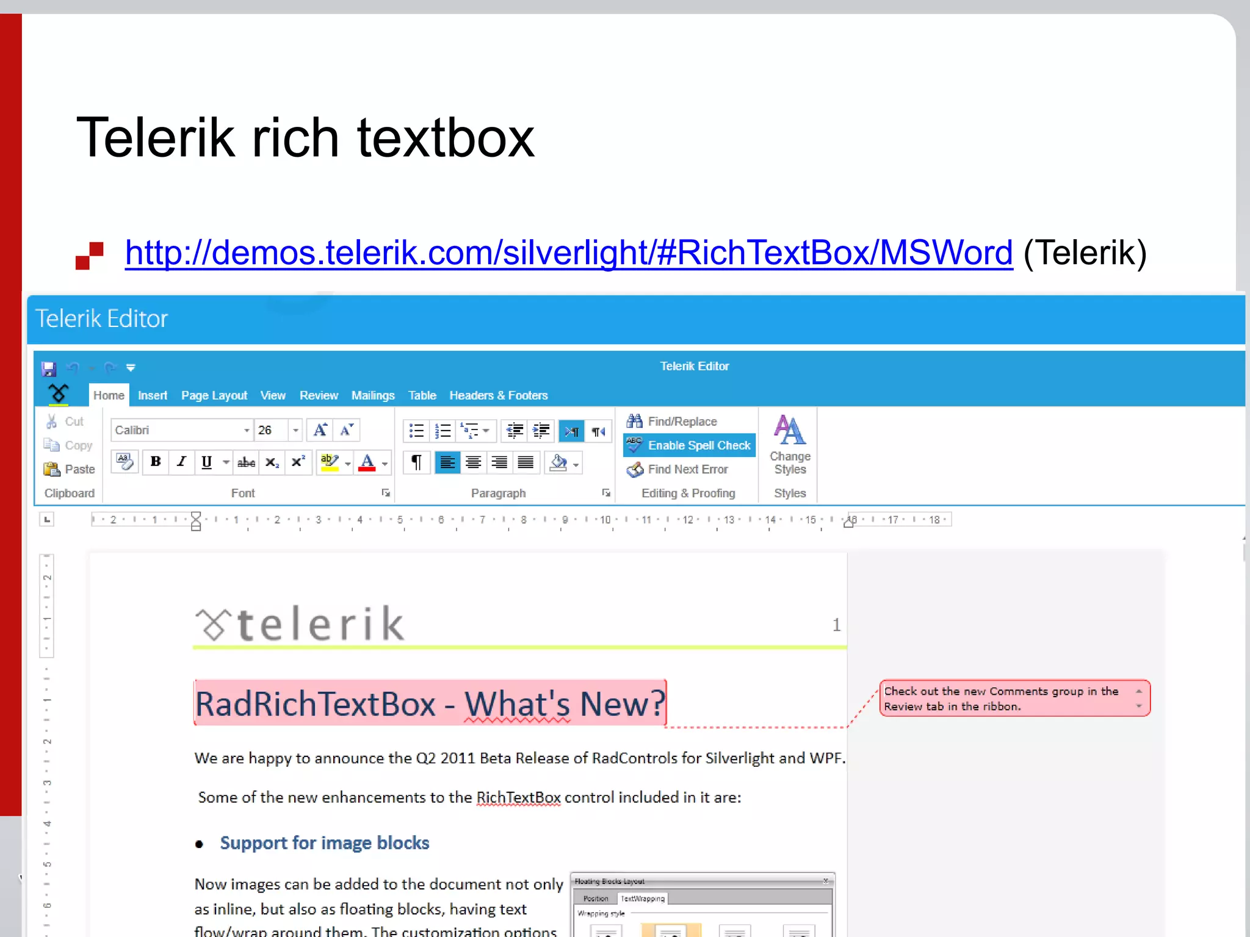Viewport: 1250px width, 937px height.
Task: Select the Headers & Footers tab
Action: click(499, 395)
